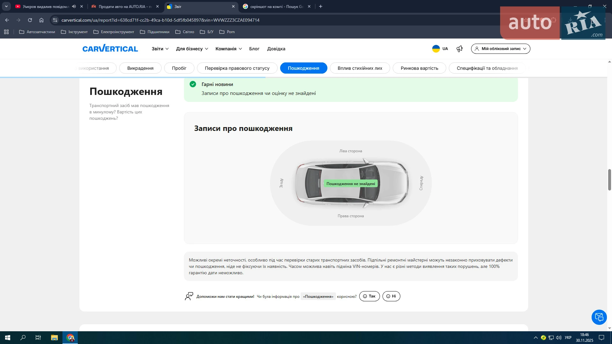The height and width of the screenshot is (344, 612).
Task: Open the Автозапчастини bookmarks folder
Action: pos(37,32)
